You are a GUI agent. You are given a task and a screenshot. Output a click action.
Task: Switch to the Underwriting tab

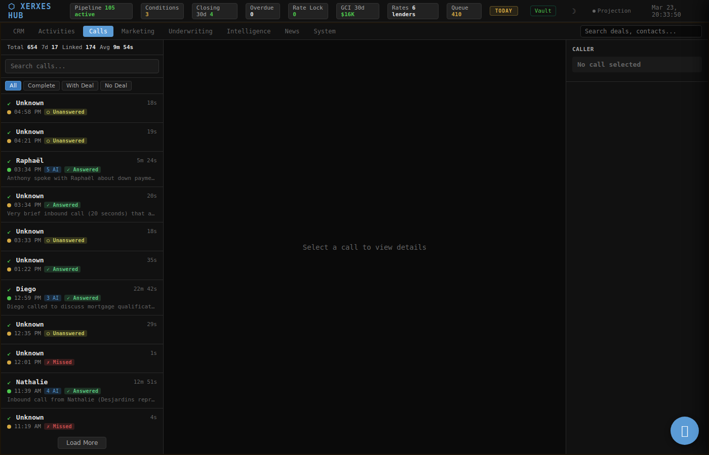[190, 31]
